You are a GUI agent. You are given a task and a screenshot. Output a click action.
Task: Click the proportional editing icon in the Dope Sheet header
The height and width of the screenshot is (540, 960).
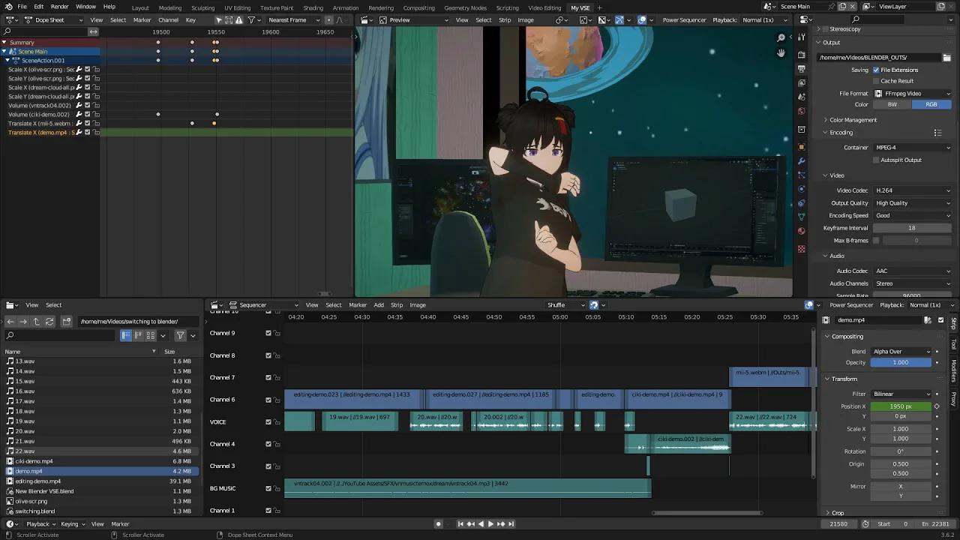click(x=330, y=20)
